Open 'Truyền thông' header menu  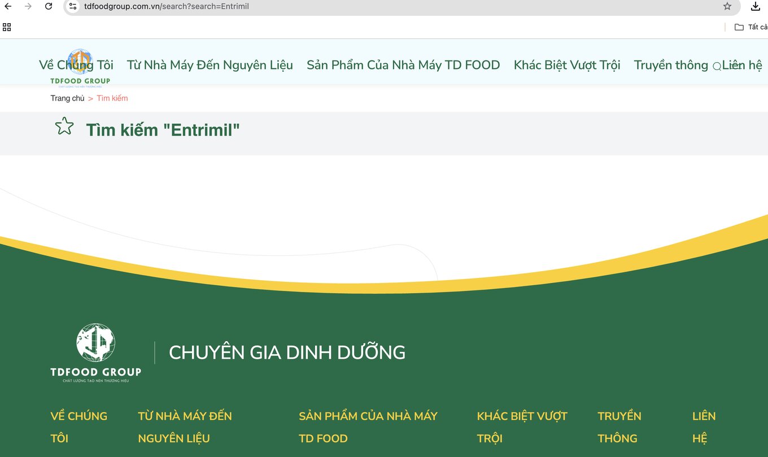(x=671, y=65)
